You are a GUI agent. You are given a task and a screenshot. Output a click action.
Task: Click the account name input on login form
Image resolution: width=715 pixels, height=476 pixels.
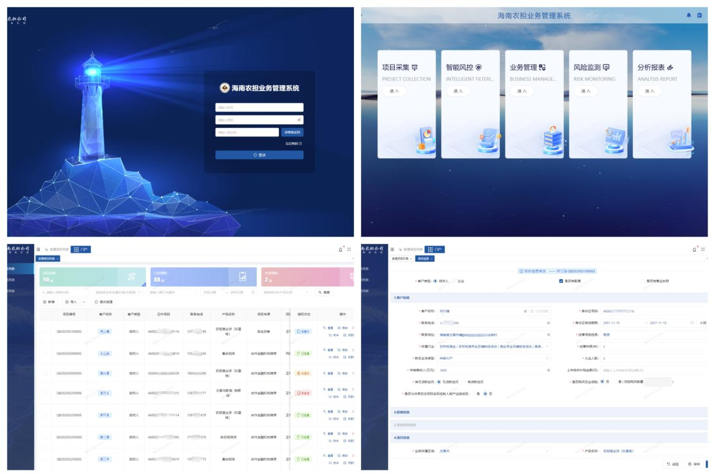[259, 107]
